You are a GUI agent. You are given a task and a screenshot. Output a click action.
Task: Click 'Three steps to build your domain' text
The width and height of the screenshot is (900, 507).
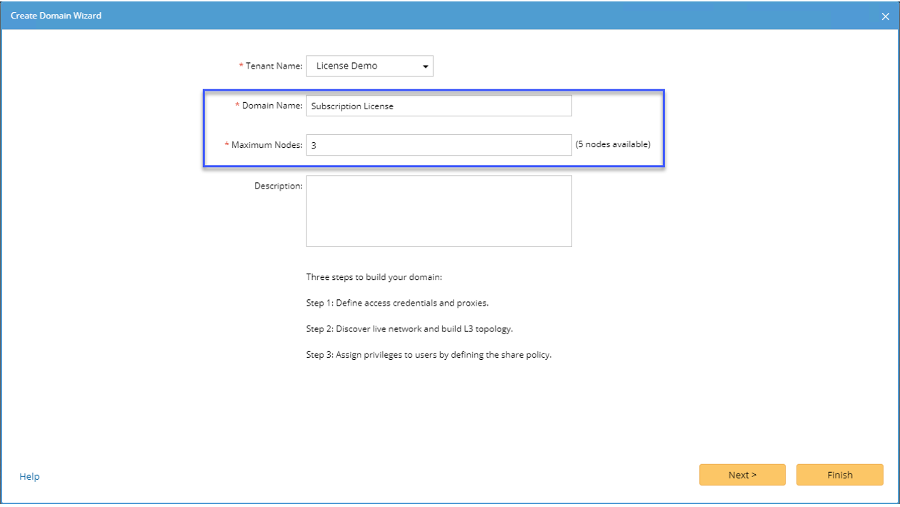tap(374, 277)
